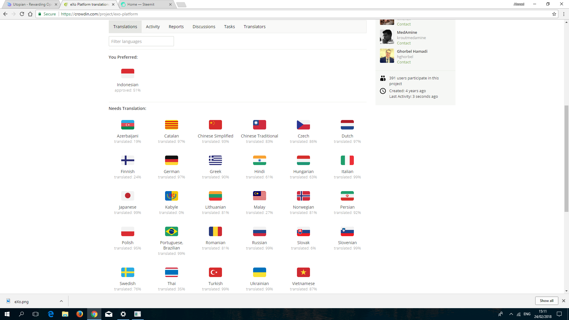Viewport: 569px width, 320px height.
Task: Choose the Hungarian flag icon
Action: coord(303,160)
